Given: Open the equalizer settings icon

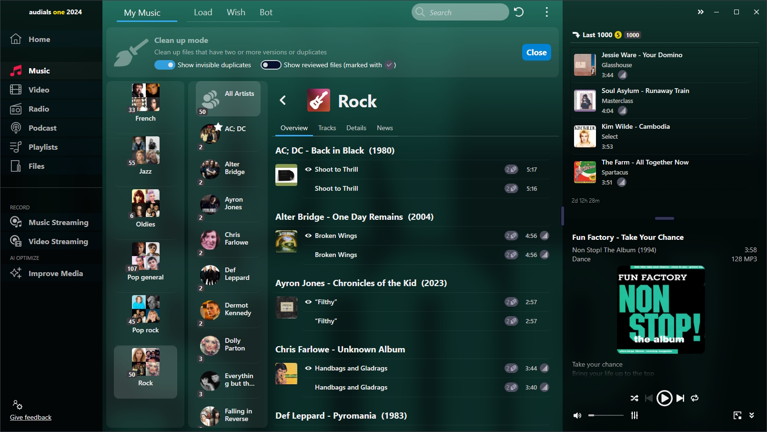Looking at the screenshot, I should click(635, 415).
